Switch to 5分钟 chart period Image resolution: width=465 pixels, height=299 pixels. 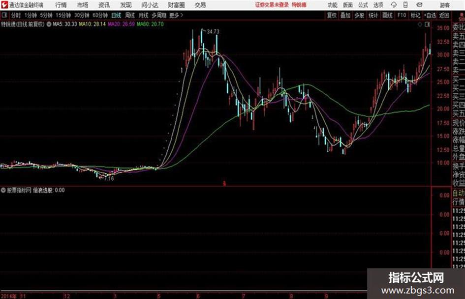pos(46,15)
